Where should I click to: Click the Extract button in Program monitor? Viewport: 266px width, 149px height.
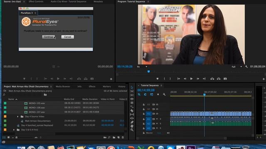point(219,79)
